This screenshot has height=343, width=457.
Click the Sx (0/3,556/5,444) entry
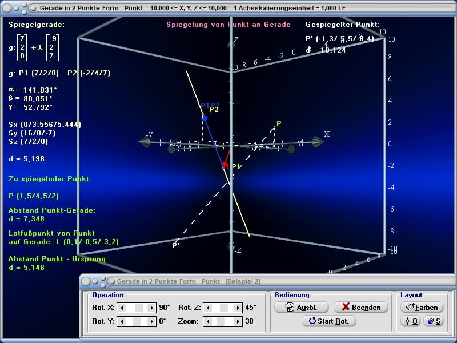coord(45,125)
